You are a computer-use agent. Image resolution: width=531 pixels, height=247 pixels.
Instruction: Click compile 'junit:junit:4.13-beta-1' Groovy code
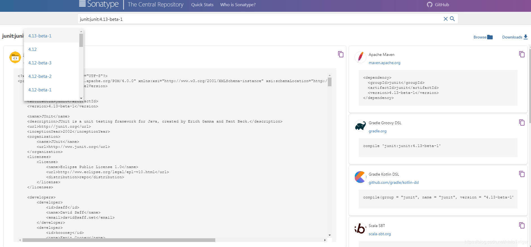point(402,146)
